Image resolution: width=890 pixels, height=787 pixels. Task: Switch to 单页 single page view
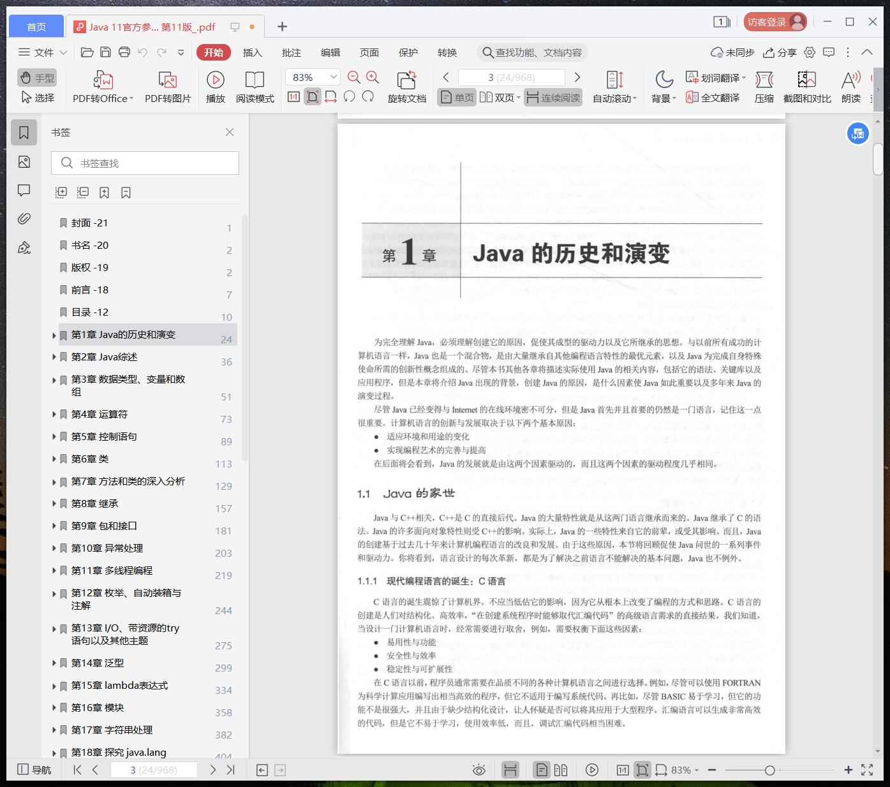[x=457, y=98]
